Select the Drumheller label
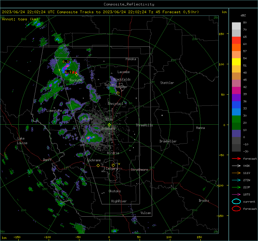Viewport: 258px width, 241px height. point(168,141)
